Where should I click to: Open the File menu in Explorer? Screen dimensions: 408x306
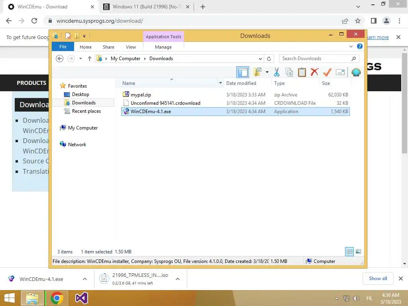coord(63,47)
